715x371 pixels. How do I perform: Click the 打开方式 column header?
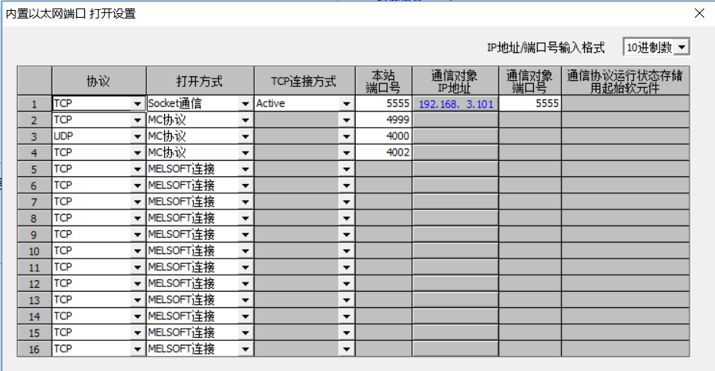pyautogui.click(x=200, y=80)
